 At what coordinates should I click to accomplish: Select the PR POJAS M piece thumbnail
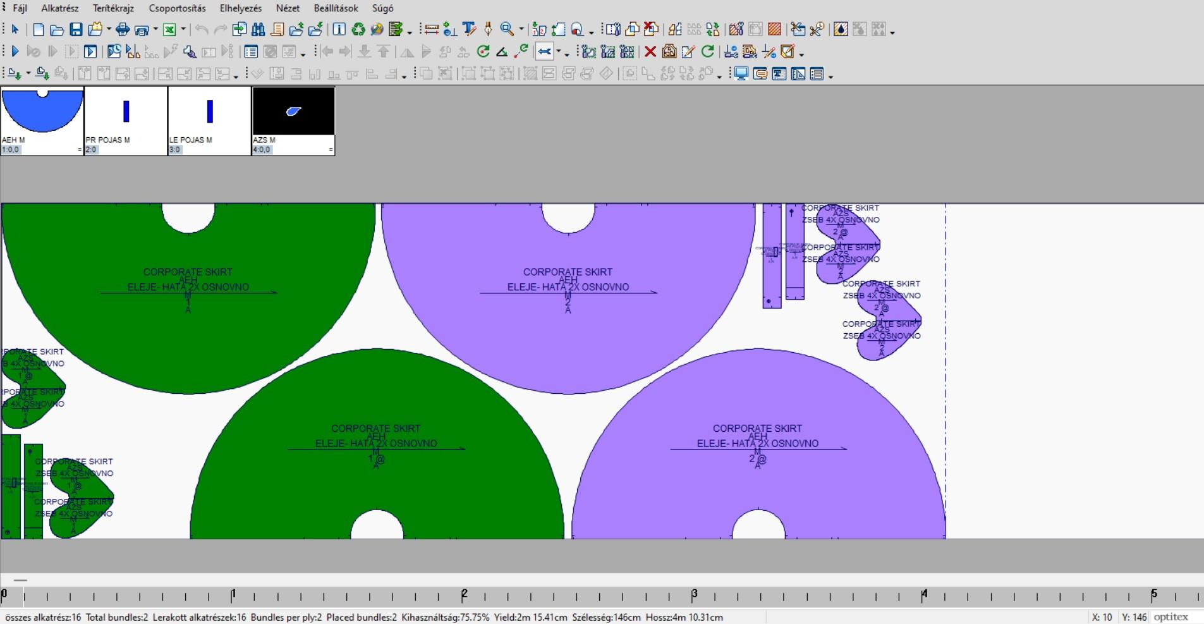point(126,121)
